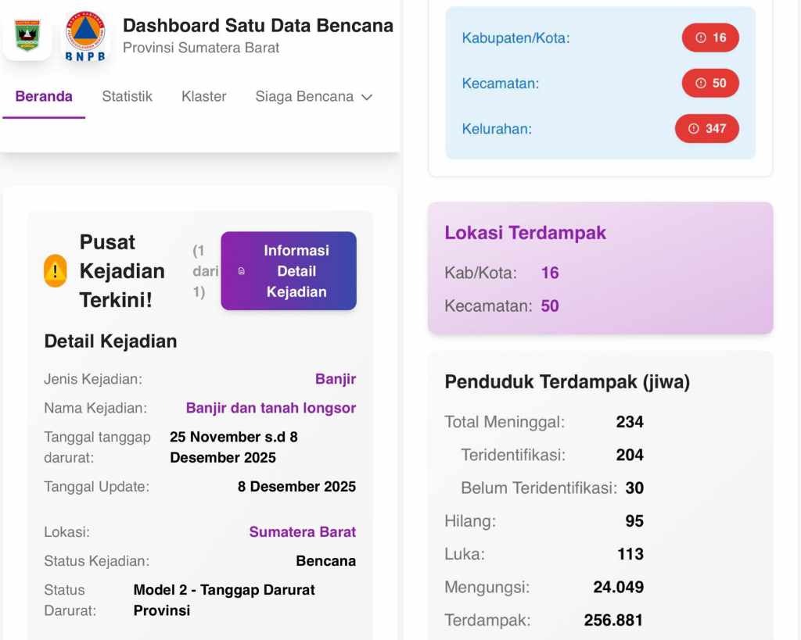Go to the Klaster tab
The width and height of the screenshot is (801, 640).
[203, 97]
